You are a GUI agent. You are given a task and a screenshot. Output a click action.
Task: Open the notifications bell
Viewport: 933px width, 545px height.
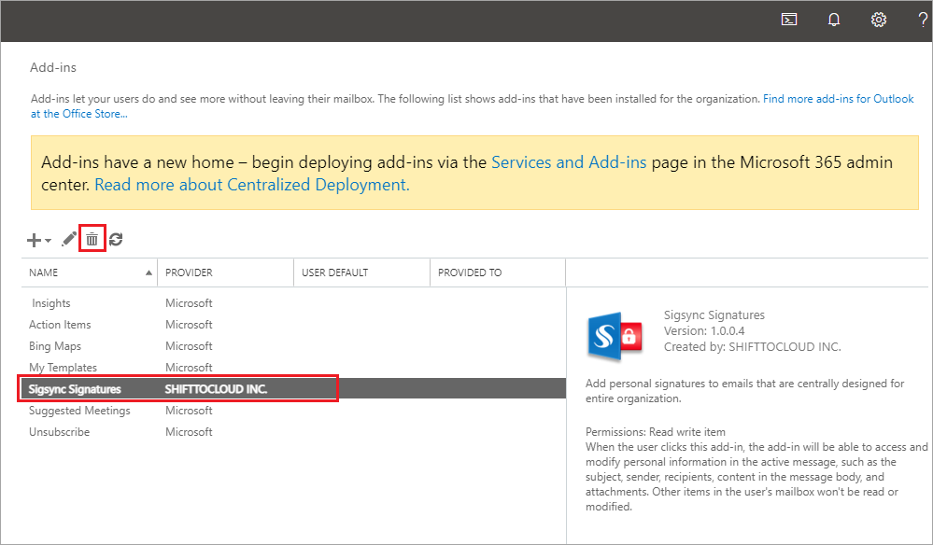click(x=834, y=20)
